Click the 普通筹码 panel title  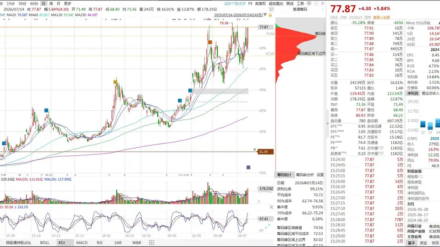coord(300,9)
